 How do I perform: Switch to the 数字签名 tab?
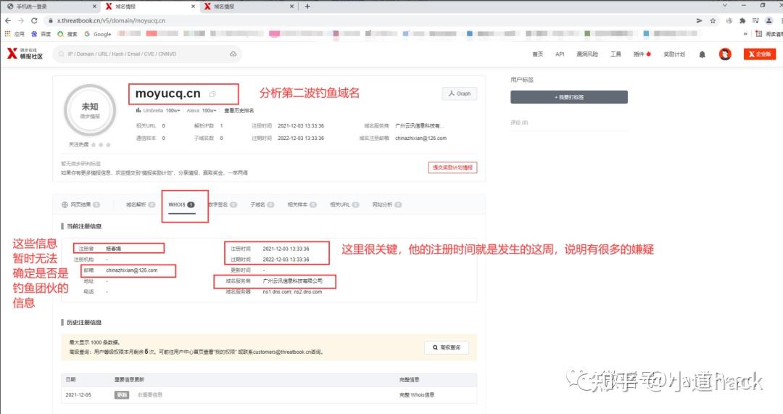(x=223, y=204)
